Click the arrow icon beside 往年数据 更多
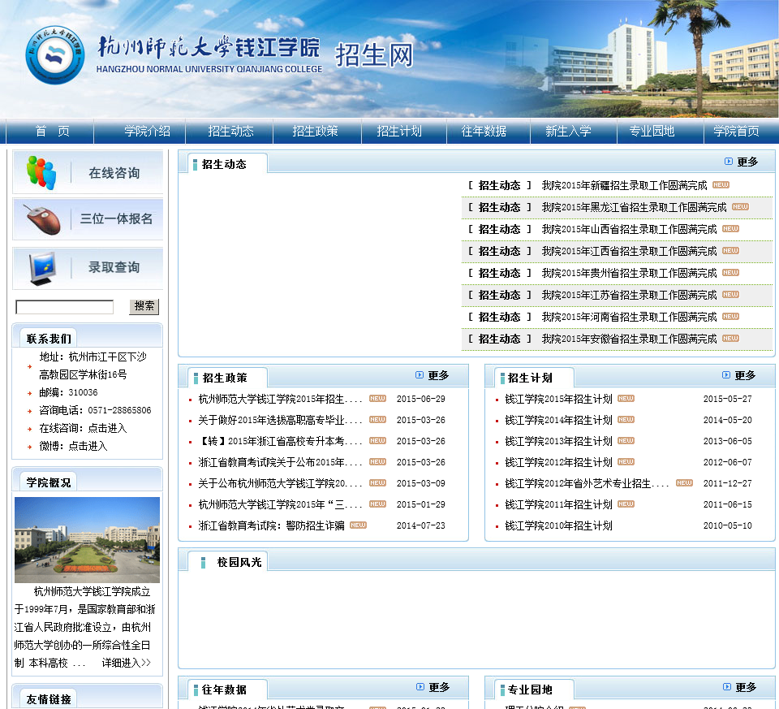Screen dimensions: 779x709 click(420, 687)
